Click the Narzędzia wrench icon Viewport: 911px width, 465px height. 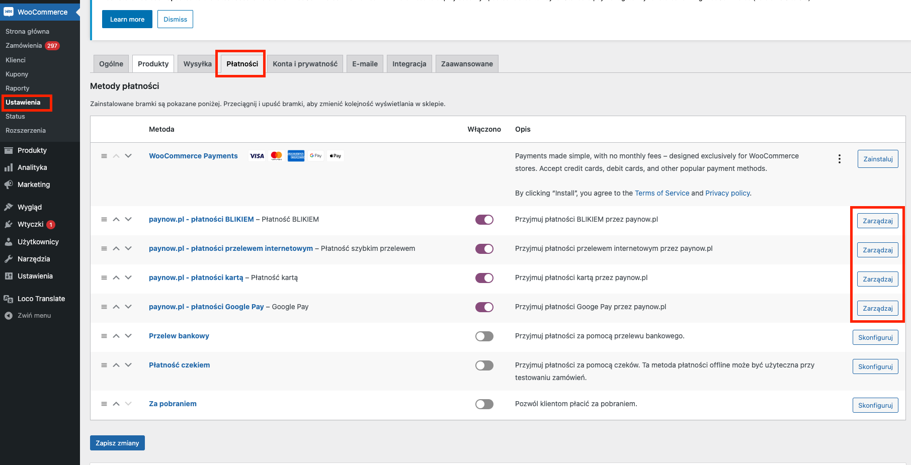tap(9, 259)
